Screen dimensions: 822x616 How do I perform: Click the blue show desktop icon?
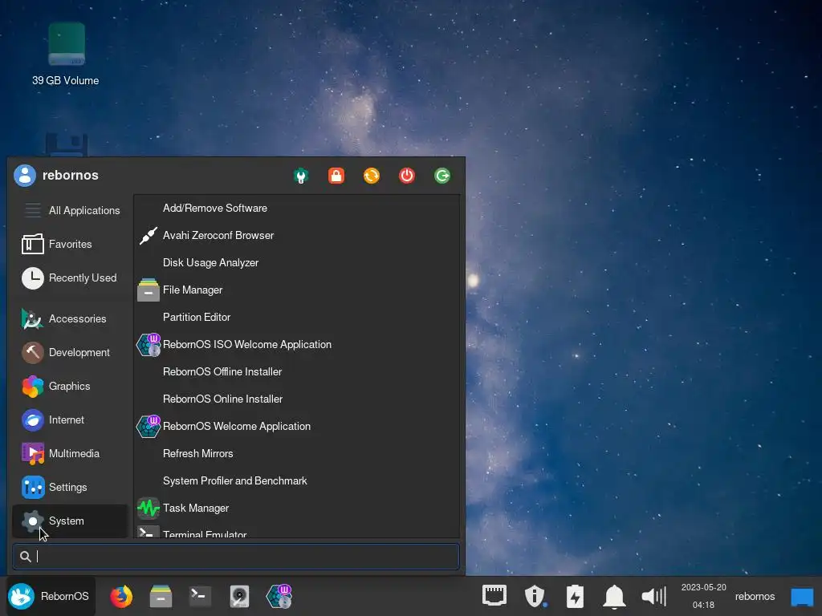(x=802, y=597)
